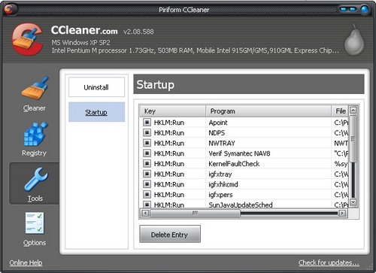
Task: Open the Registry section blue cubes icon
Action: coord(35,134)
